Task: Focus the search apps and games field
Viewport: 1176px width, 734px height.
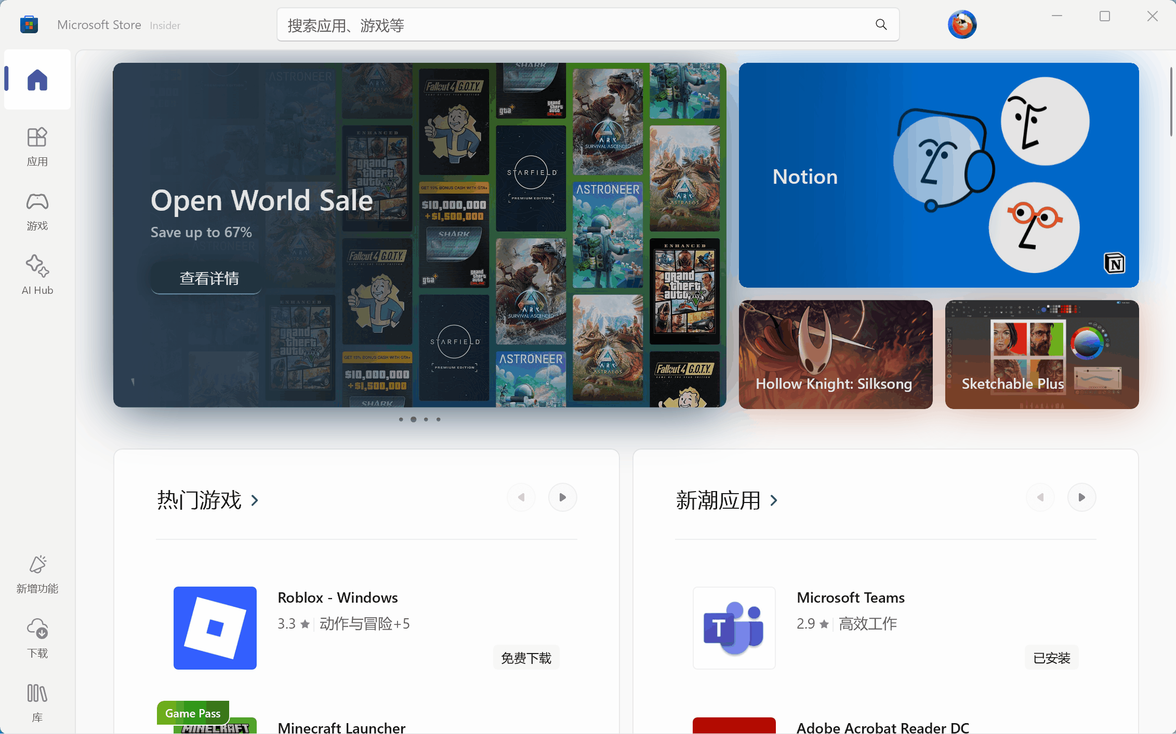Action: [x=588, y=24]
